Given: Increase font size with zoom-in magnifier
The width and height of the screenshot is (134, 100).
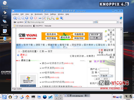Looking at the screenshot, I should point(49,18).
